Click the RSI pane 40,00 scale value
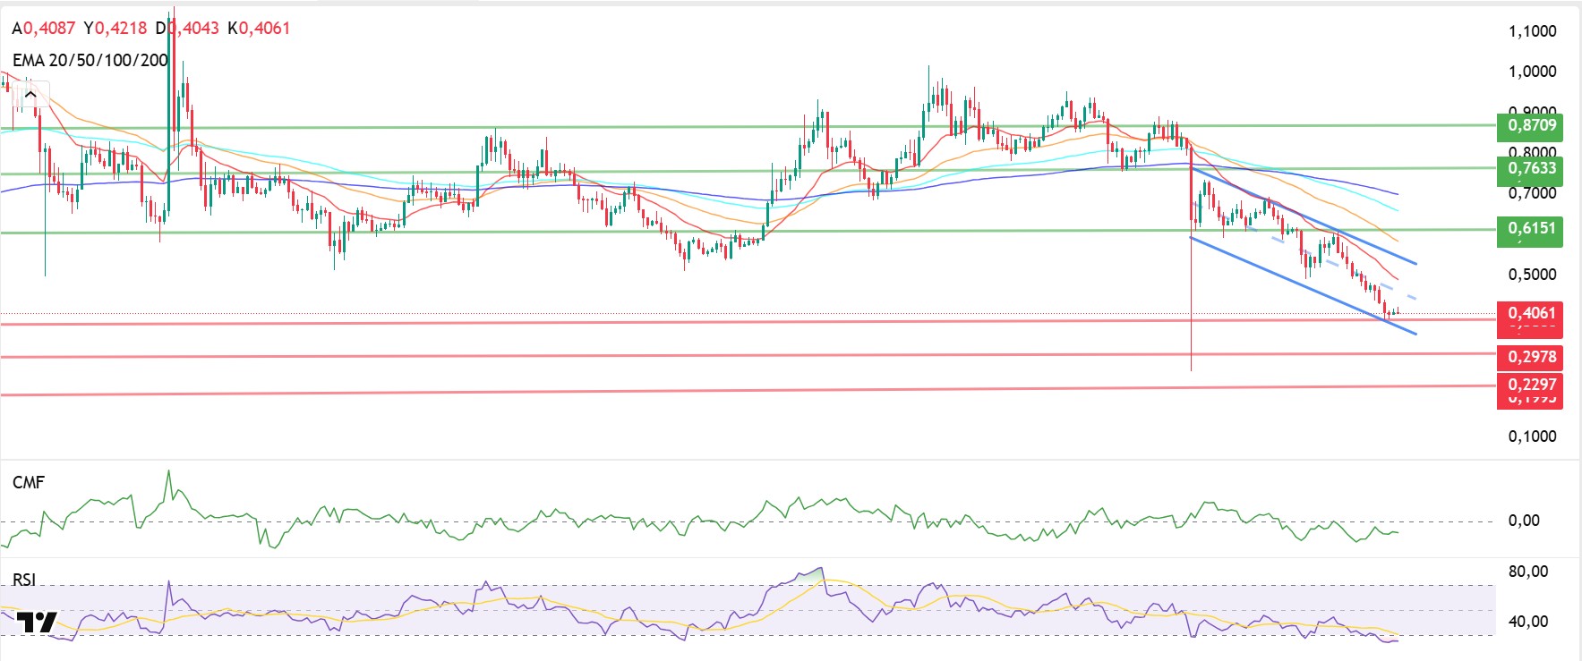This screenshot has height=661, width=1582. 1527,622
